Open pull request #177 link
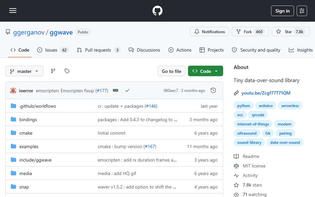 tap(102, 91)
